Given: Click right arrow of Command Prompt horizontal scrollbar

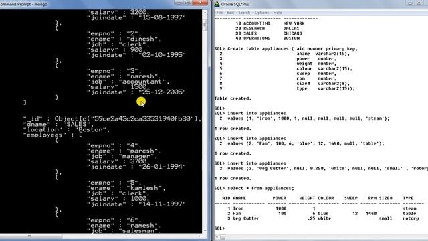Looking at the screenshot, I should pyautogui.click(x=199, y=236).
